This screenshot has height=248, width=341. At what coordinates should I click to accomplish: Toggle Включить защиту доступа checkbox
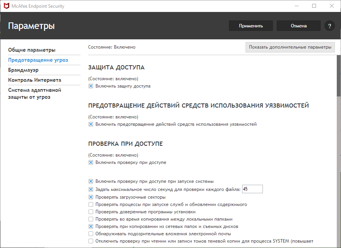click(x=91, y=86)
